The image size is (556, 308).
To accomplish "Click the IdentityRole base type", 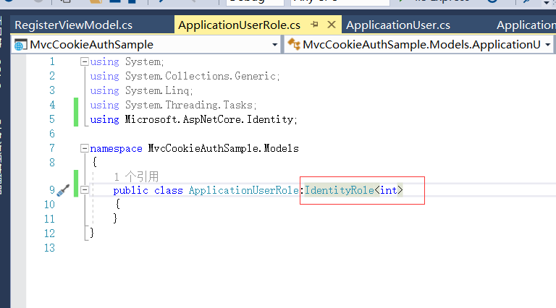I will coord(340,190).
